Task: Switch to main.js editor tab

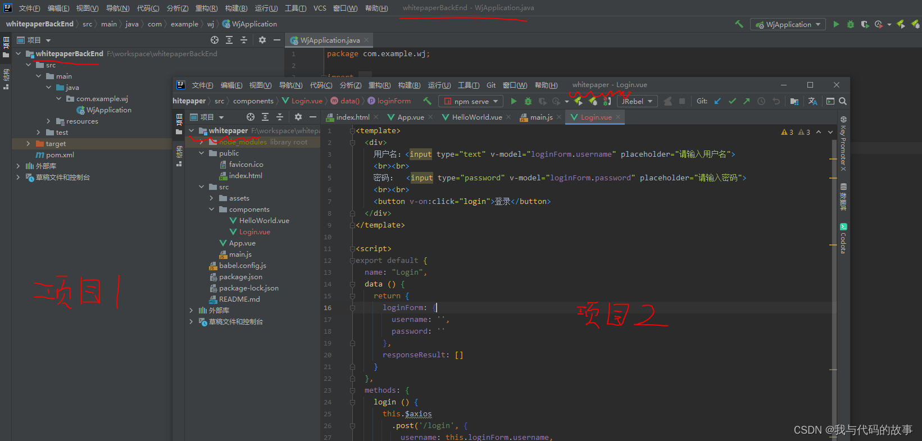Action: click(x=541, y=117)
